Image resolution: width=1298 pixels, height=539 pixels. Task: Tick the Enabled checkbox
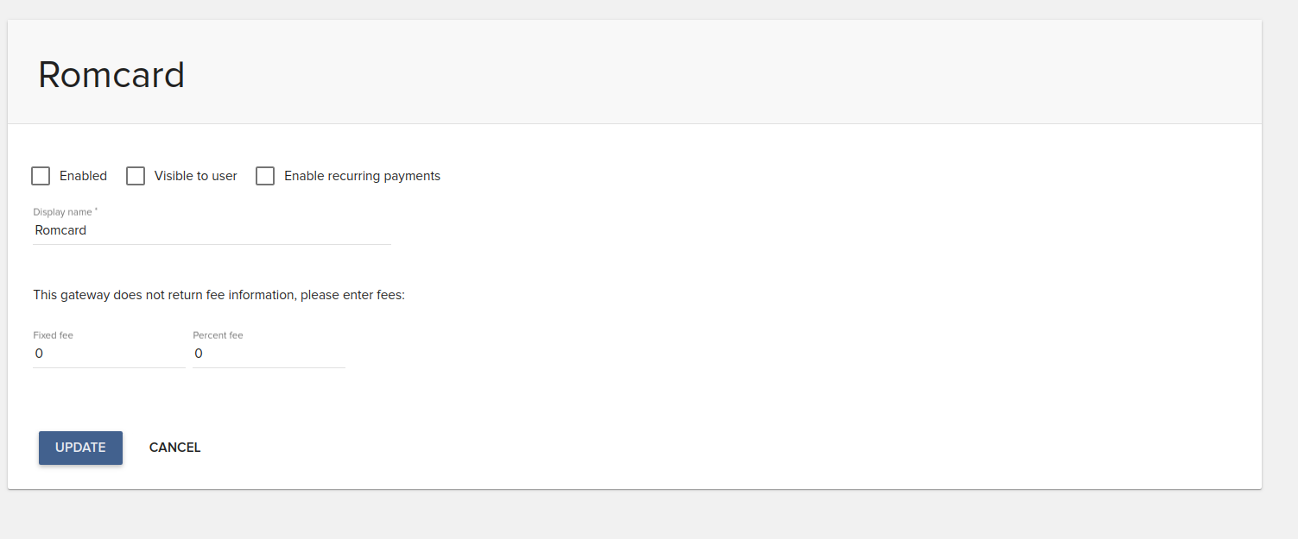pyautogui.click(x=41, y=176)
